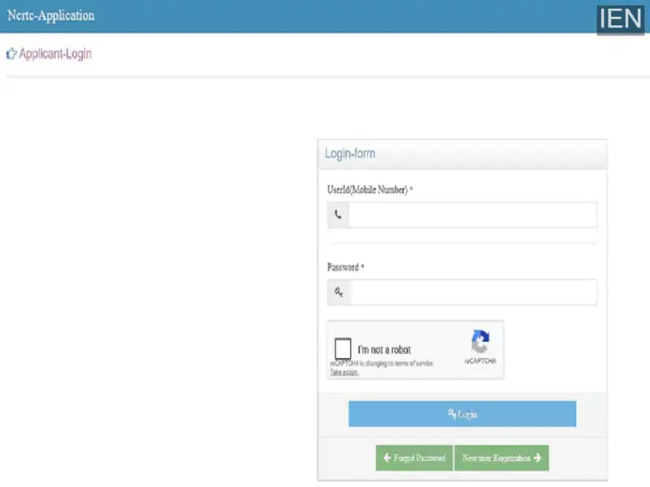Click the key icon in Password field

pyautogui.click(x=339, y=292)
